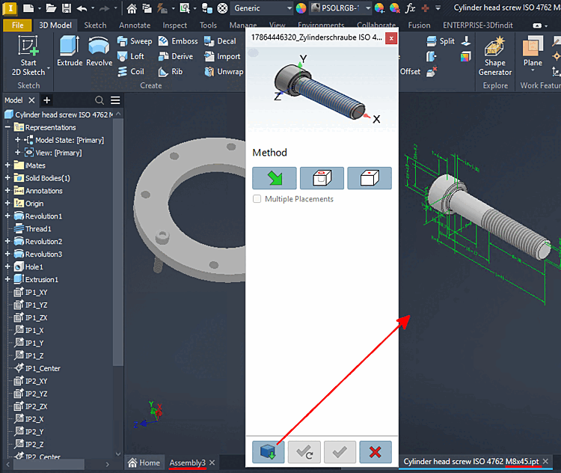Viewport: 561px width, 473px height.
Task: Click the green arrow placement method
Action: click(x=275, y=178)
